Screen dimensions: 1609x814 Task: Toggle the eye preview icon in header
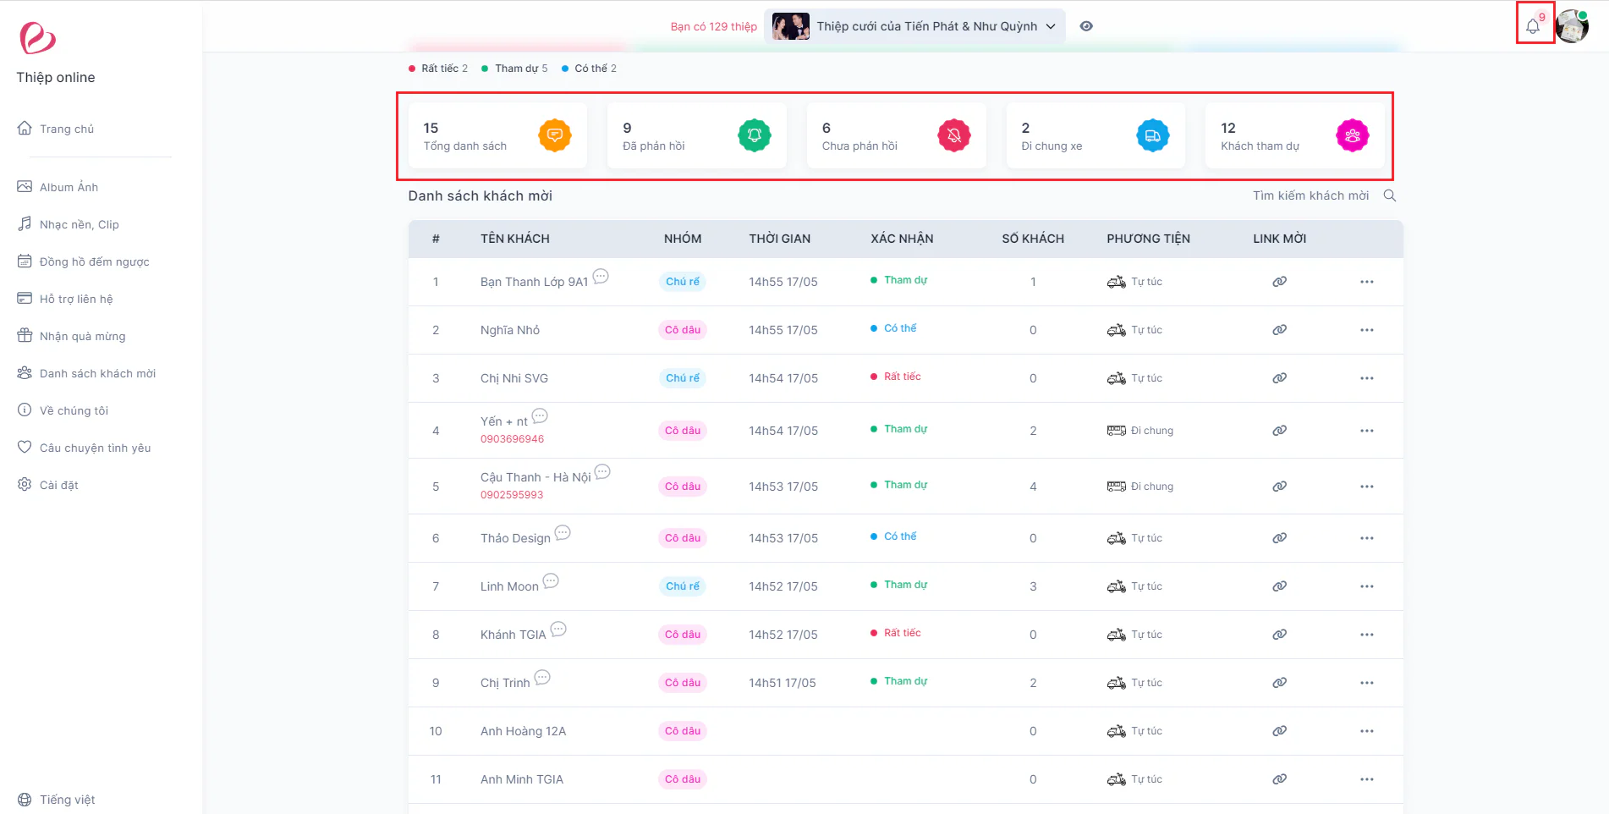[x=1086, y=26]
